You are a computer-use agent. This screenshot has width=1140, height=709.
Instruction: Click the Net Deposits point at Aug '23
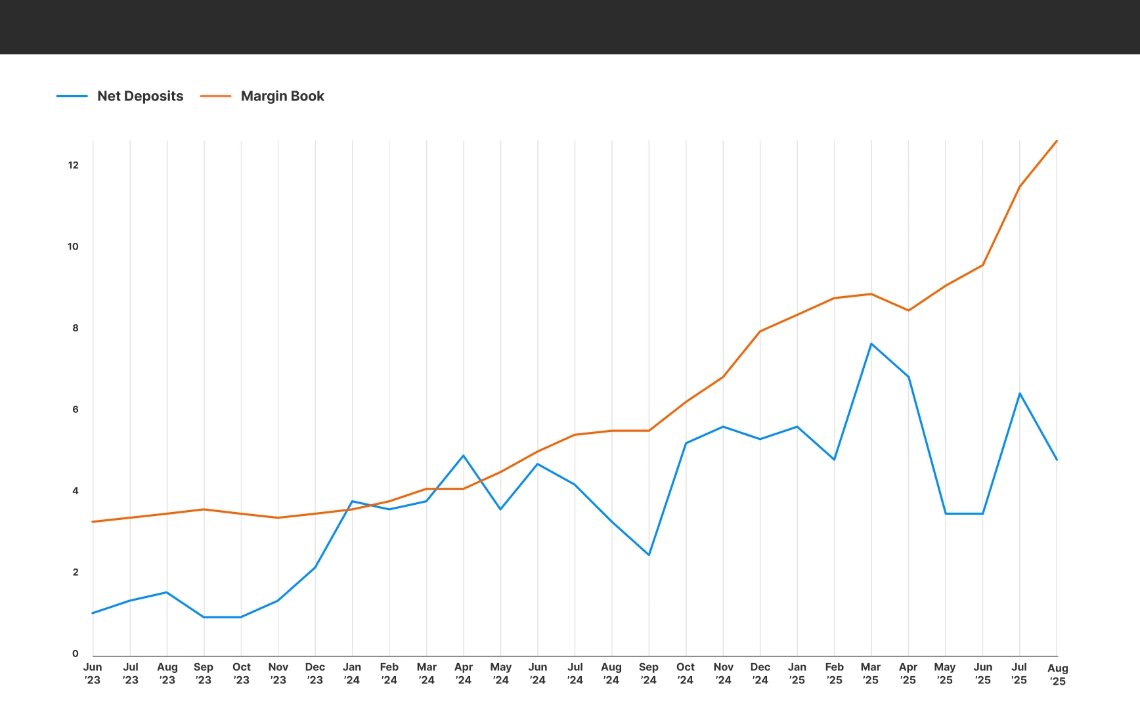point(167,592)
